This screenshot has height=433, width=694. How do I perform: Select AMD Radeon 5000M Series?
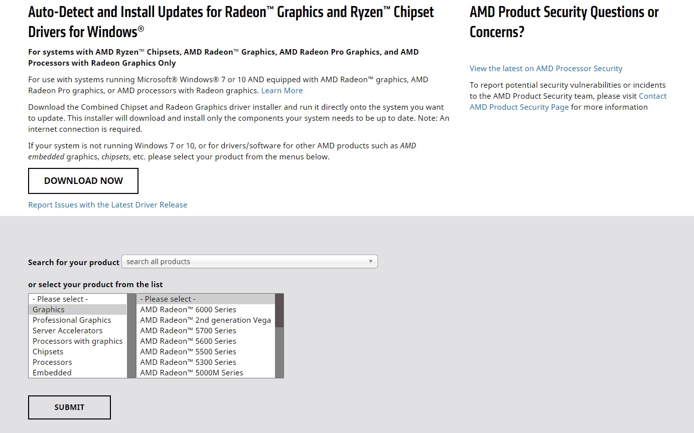click(206, 373)
